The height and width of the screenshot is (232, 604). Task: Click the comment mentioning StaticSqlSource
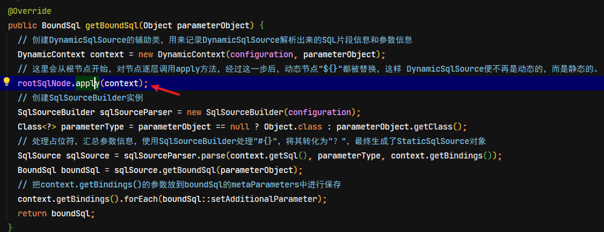tap(252, 142)
